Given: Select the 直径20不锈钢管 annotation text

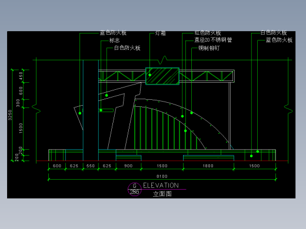Looking at the screenshot, I should (213, 40).
